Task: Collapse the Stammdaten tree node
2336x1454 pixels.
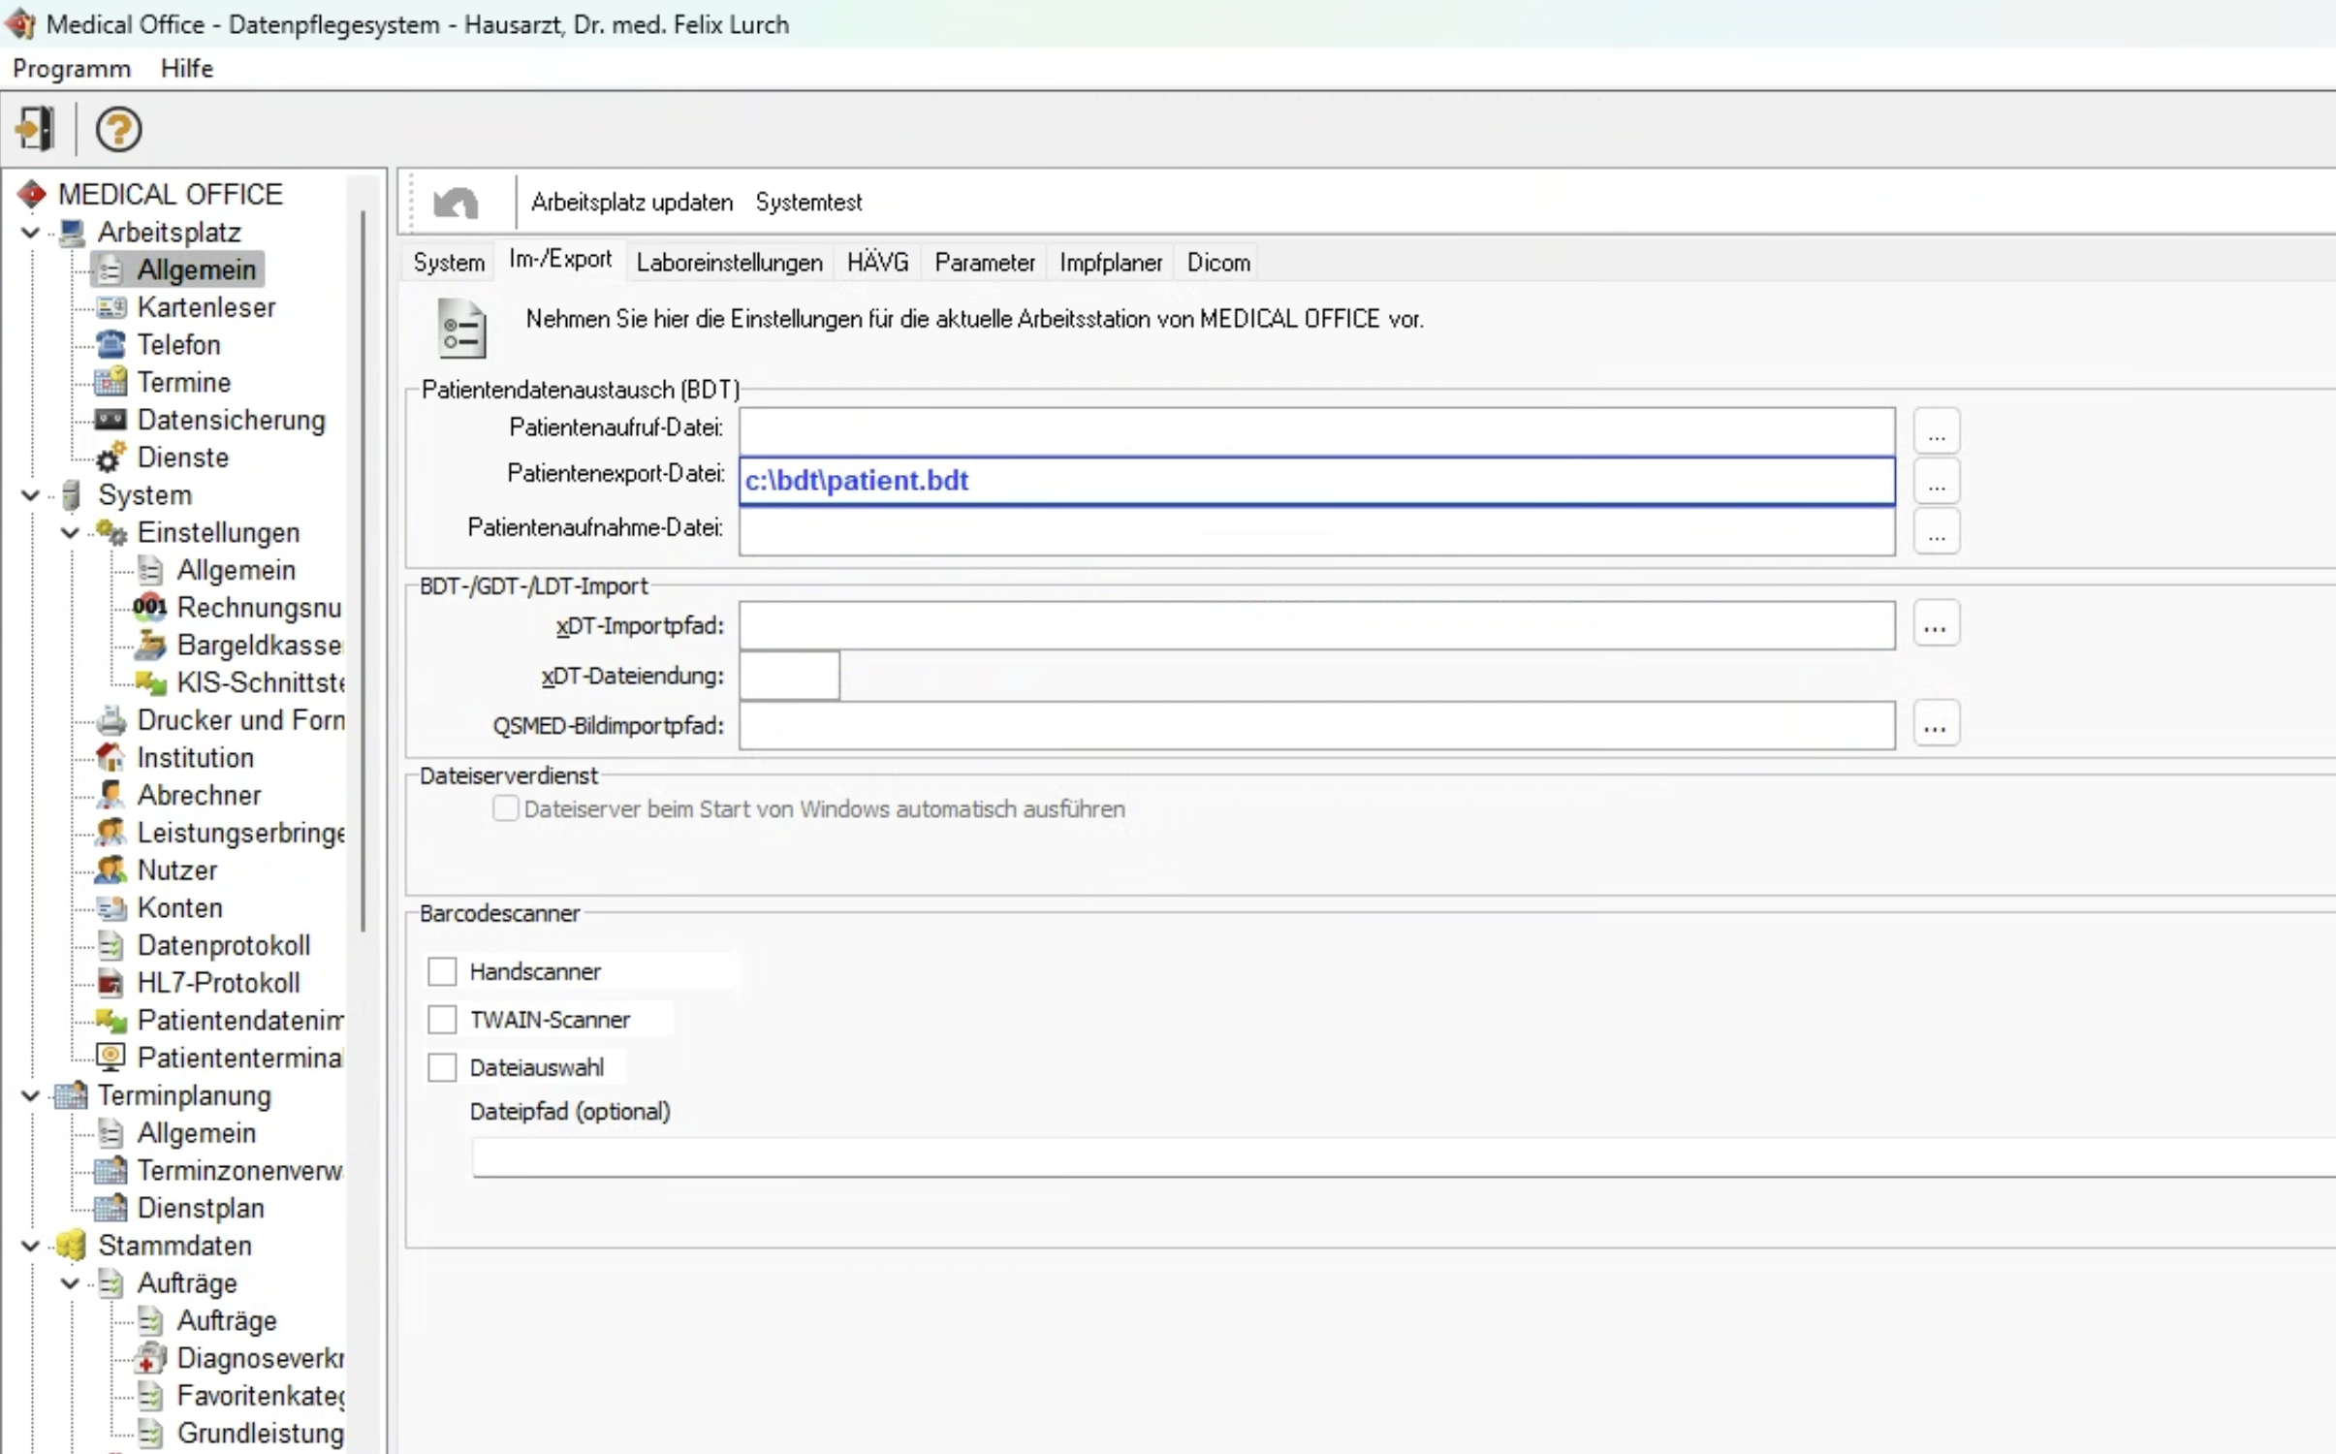Action: [x=30, y=1246]
